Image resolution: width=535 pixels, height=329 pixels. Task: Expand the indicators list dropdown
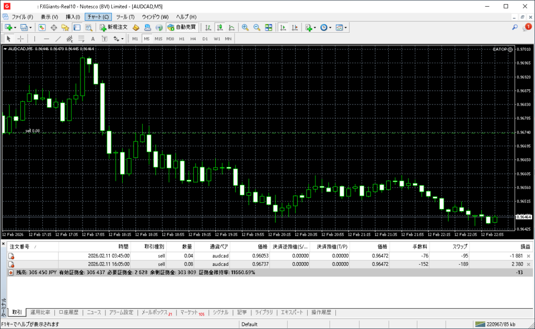click(316, 27)
